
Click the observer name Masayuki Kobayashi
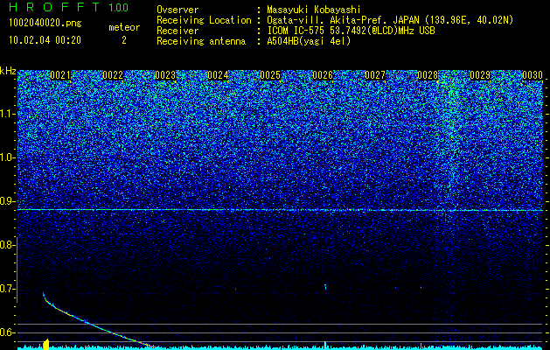pyautogui.click(x=314, y=10)
